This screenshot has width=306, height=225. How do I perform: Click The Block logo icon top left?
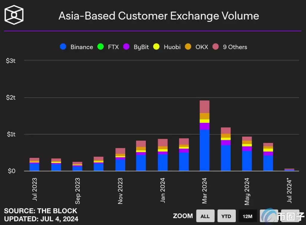coord(13,14)
